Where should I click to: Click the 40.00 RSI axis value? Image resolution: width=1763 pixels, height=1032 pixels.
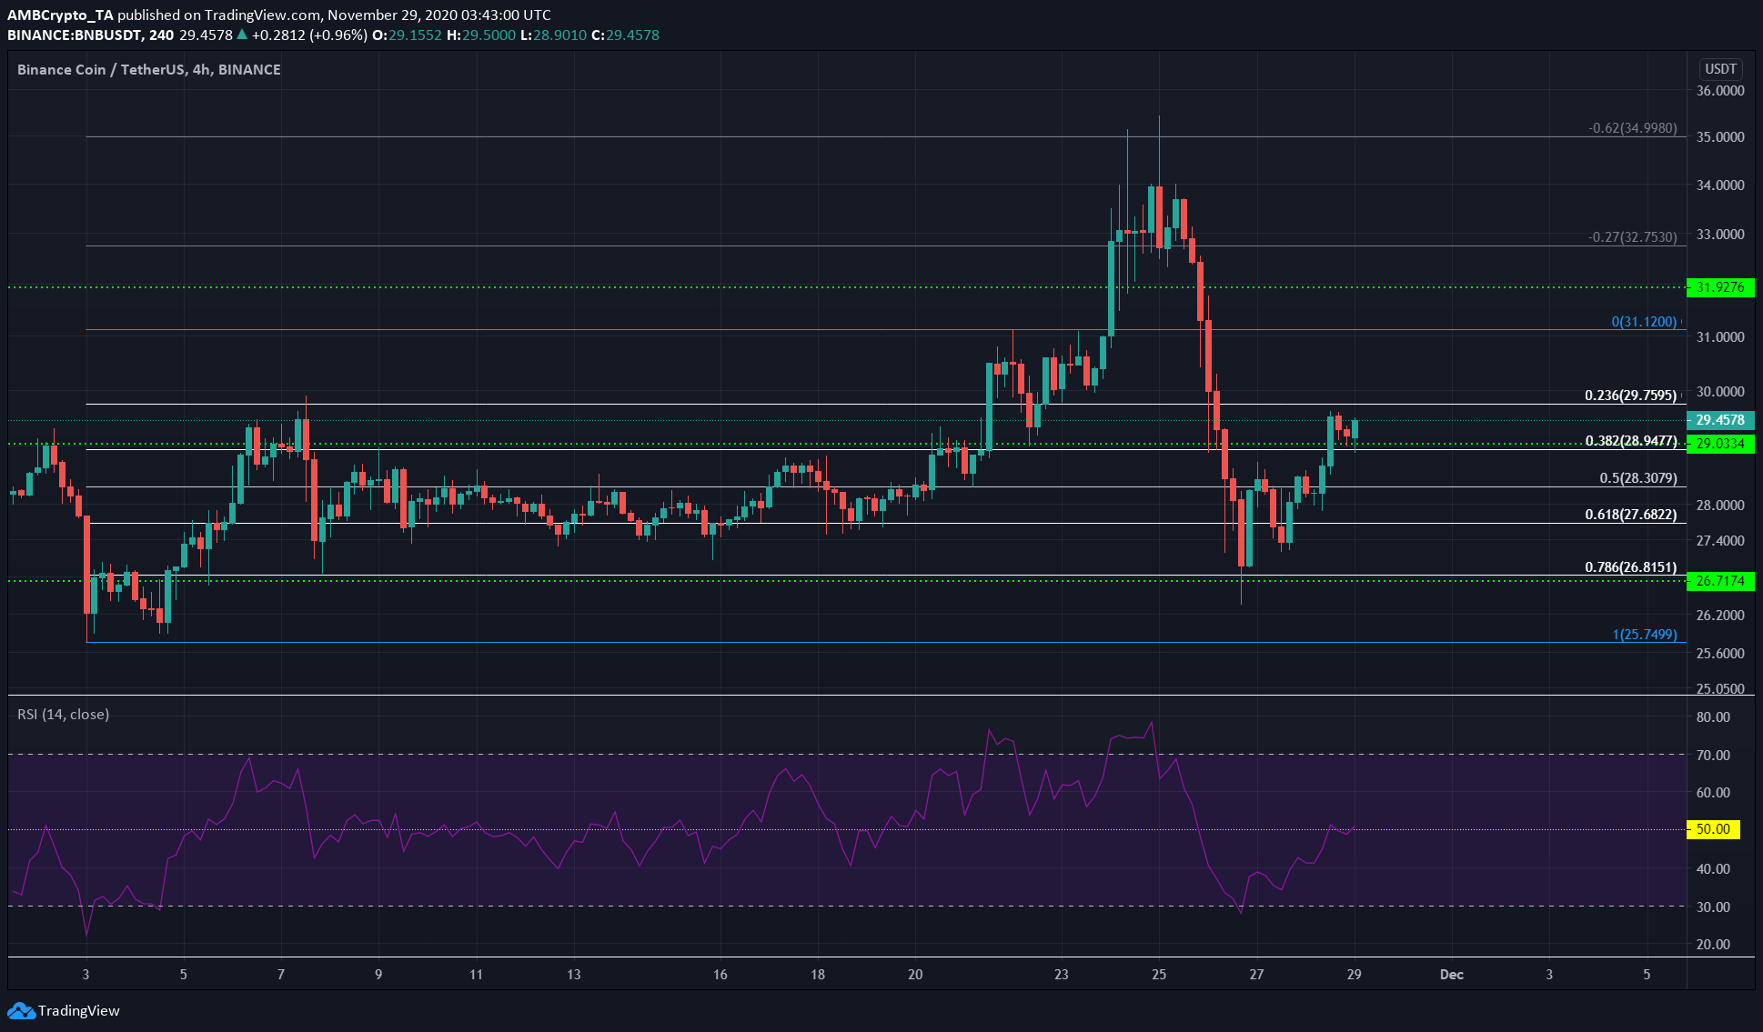pyautogui.click(x=1713, y=869)
